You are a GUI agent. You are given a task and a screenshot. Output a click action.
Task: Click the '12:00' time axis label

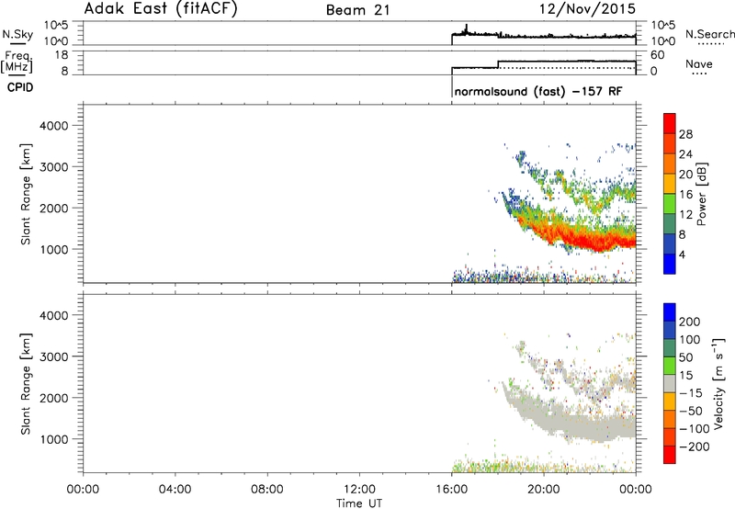tap(359, 490)
